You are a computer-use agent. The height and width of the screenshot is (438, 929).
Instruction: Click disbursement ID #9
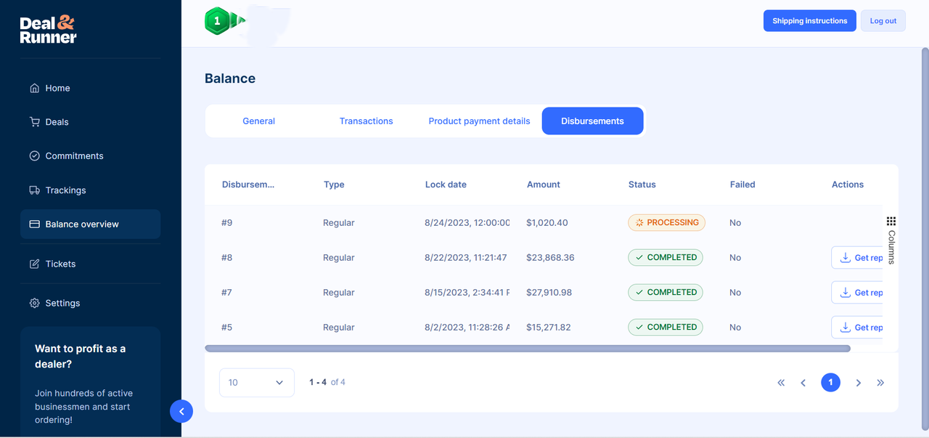(227, 223)
